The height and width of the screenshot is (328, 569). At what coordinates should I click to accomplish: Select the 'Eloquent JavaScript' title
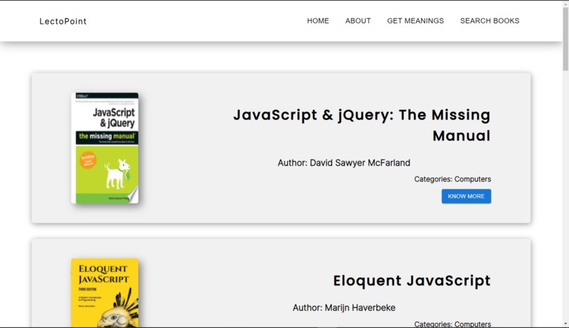click(x=412, y=281)
